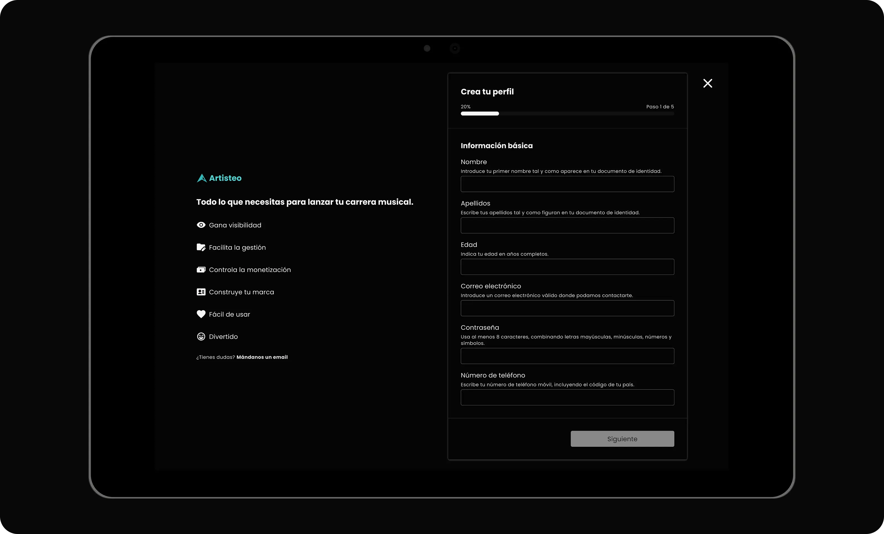
Task: Focus the Nombre input field
Action: click(567, 184)
